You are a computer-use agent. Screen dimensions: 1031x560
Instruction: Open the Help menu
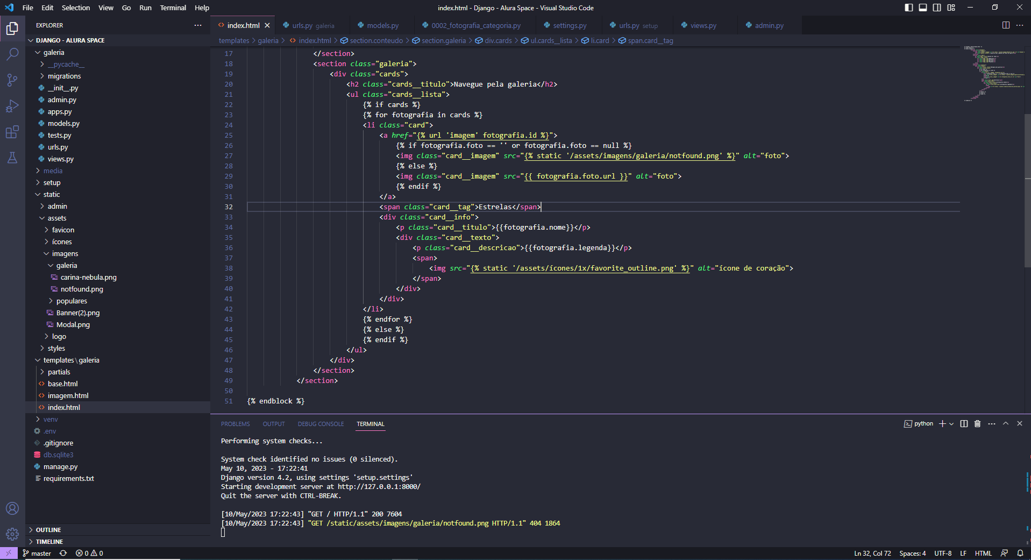tap(202, 8)
